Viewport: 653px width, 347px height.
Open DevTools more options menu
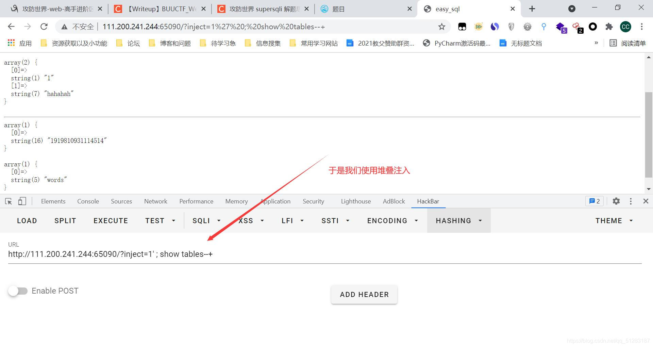tap(631, 201)
